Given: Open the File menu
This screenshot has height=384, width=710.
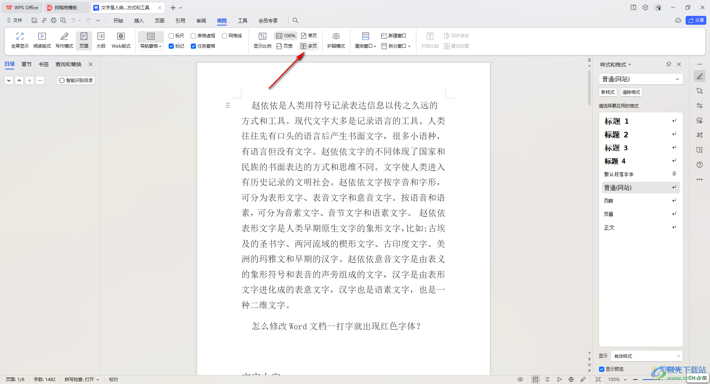Looking at the screenshot, I should click(x=14, y=21).
